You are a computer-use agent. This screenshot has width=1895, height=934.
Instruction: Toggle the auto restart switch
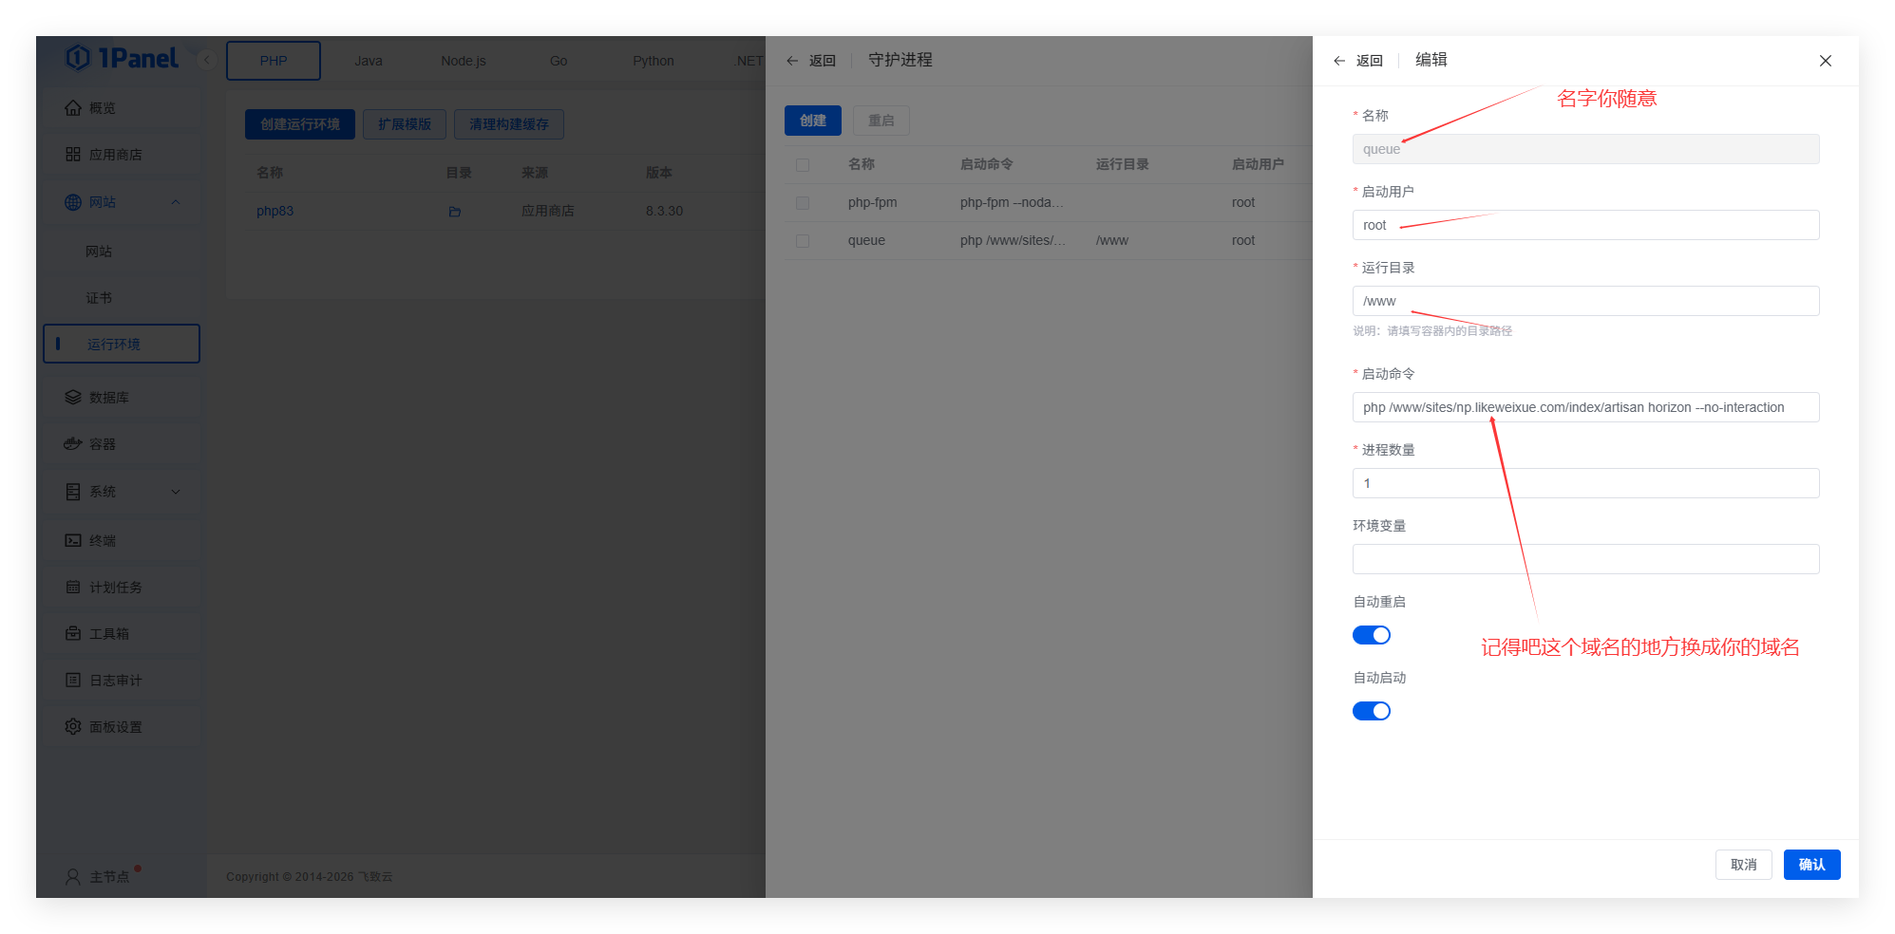coord(1371,635)
